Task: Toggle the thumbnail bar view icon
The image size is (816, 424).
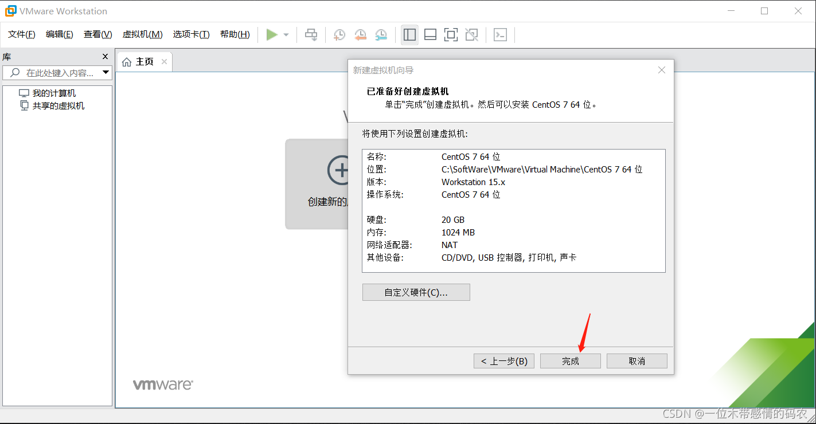Action: [x=430, y=35]
